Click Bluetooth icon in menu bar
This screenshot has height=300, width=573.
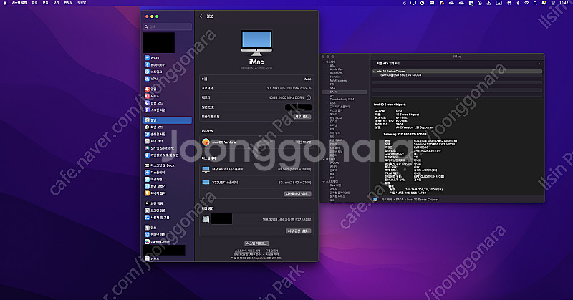point(517,3)
